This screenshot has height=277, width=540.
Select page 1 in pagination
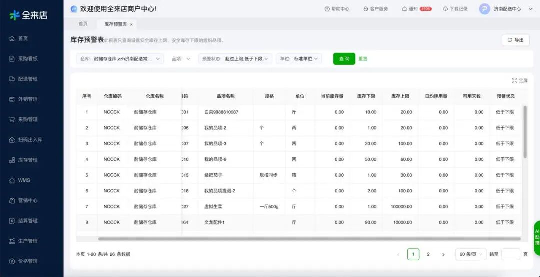coord(413,254)
